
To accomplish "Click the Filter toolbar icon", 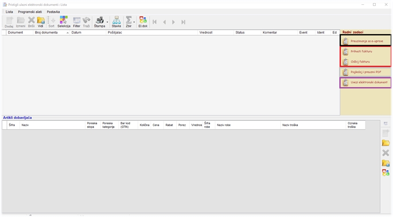I will 77,21.
